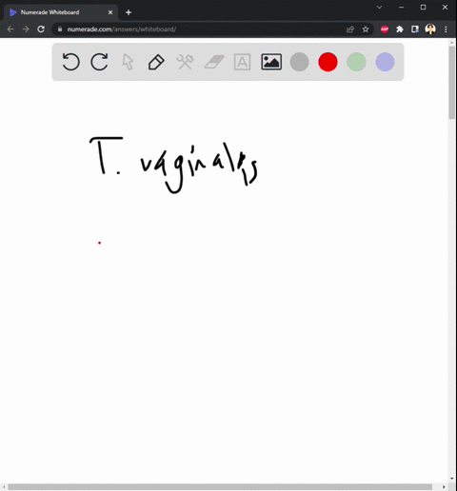Screen dimensions: 457x491
Task: Click the horizontal scrollbar thumb
Action: coord(220,487)
